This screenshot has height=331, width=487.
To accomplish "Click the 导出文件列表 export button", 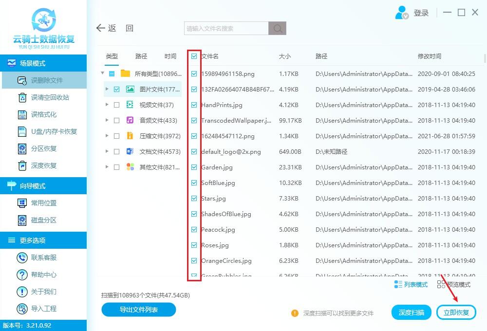I will tap(138, 310).
